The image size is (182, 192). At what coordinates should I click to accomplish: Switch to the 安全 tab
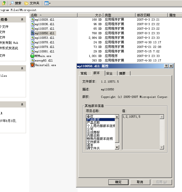click(x=109, y=73)
